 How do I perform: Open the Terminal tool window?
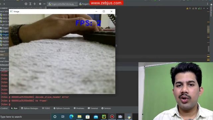(x=93, y=108)
